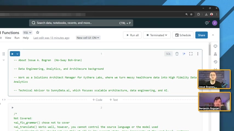Open the three-dot options menu of cell 1
This screenshot has height=131, width=234.
198,54
